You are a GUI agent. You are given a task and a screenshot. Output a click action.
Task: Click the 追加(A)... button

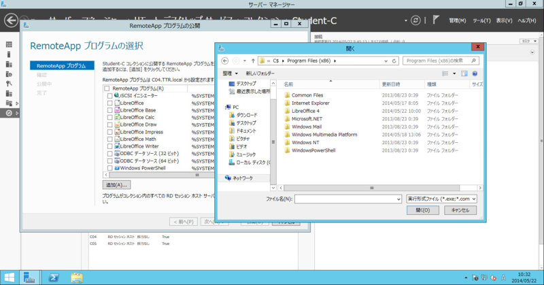117,185
